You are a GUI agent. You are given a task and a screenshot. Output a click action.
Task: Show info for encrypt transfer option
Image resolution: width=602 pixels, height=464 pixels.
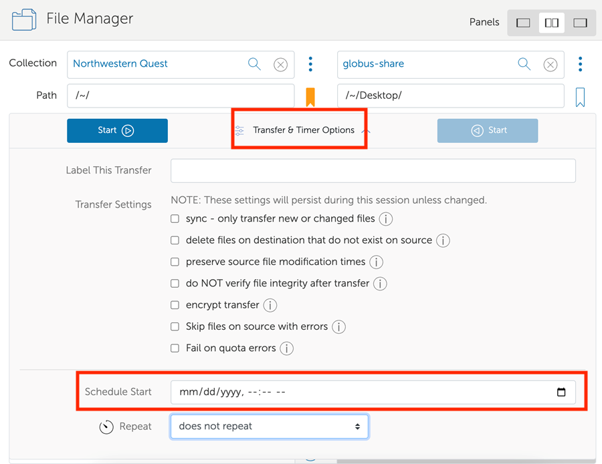pos(270,305)
